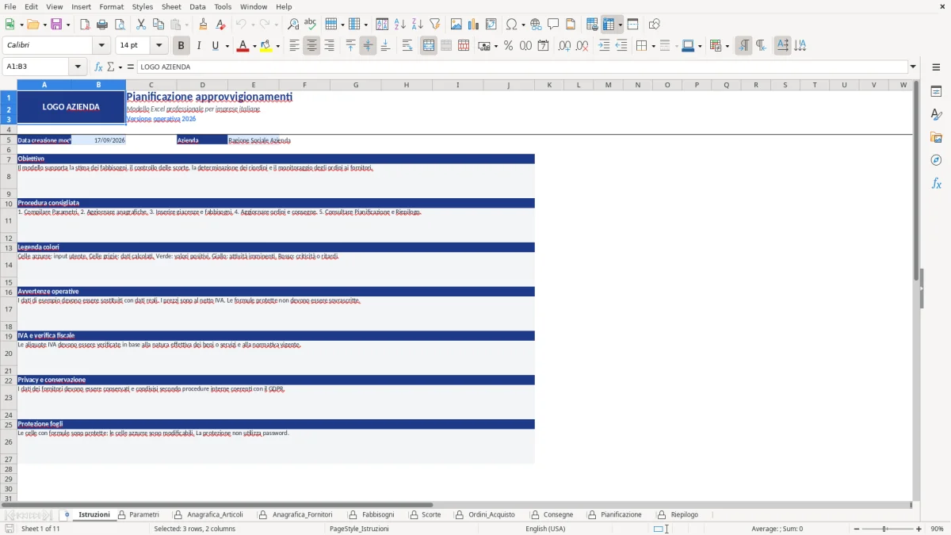Toggle Align Right
The width and height of the screenshot is (951, 535).
tap(329, 46)
